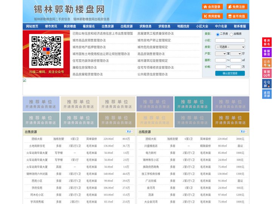Image resolution: width=272 pixels, height=204 pixels.
Task: Open the 中介名录 nav item
Action: 221,26
